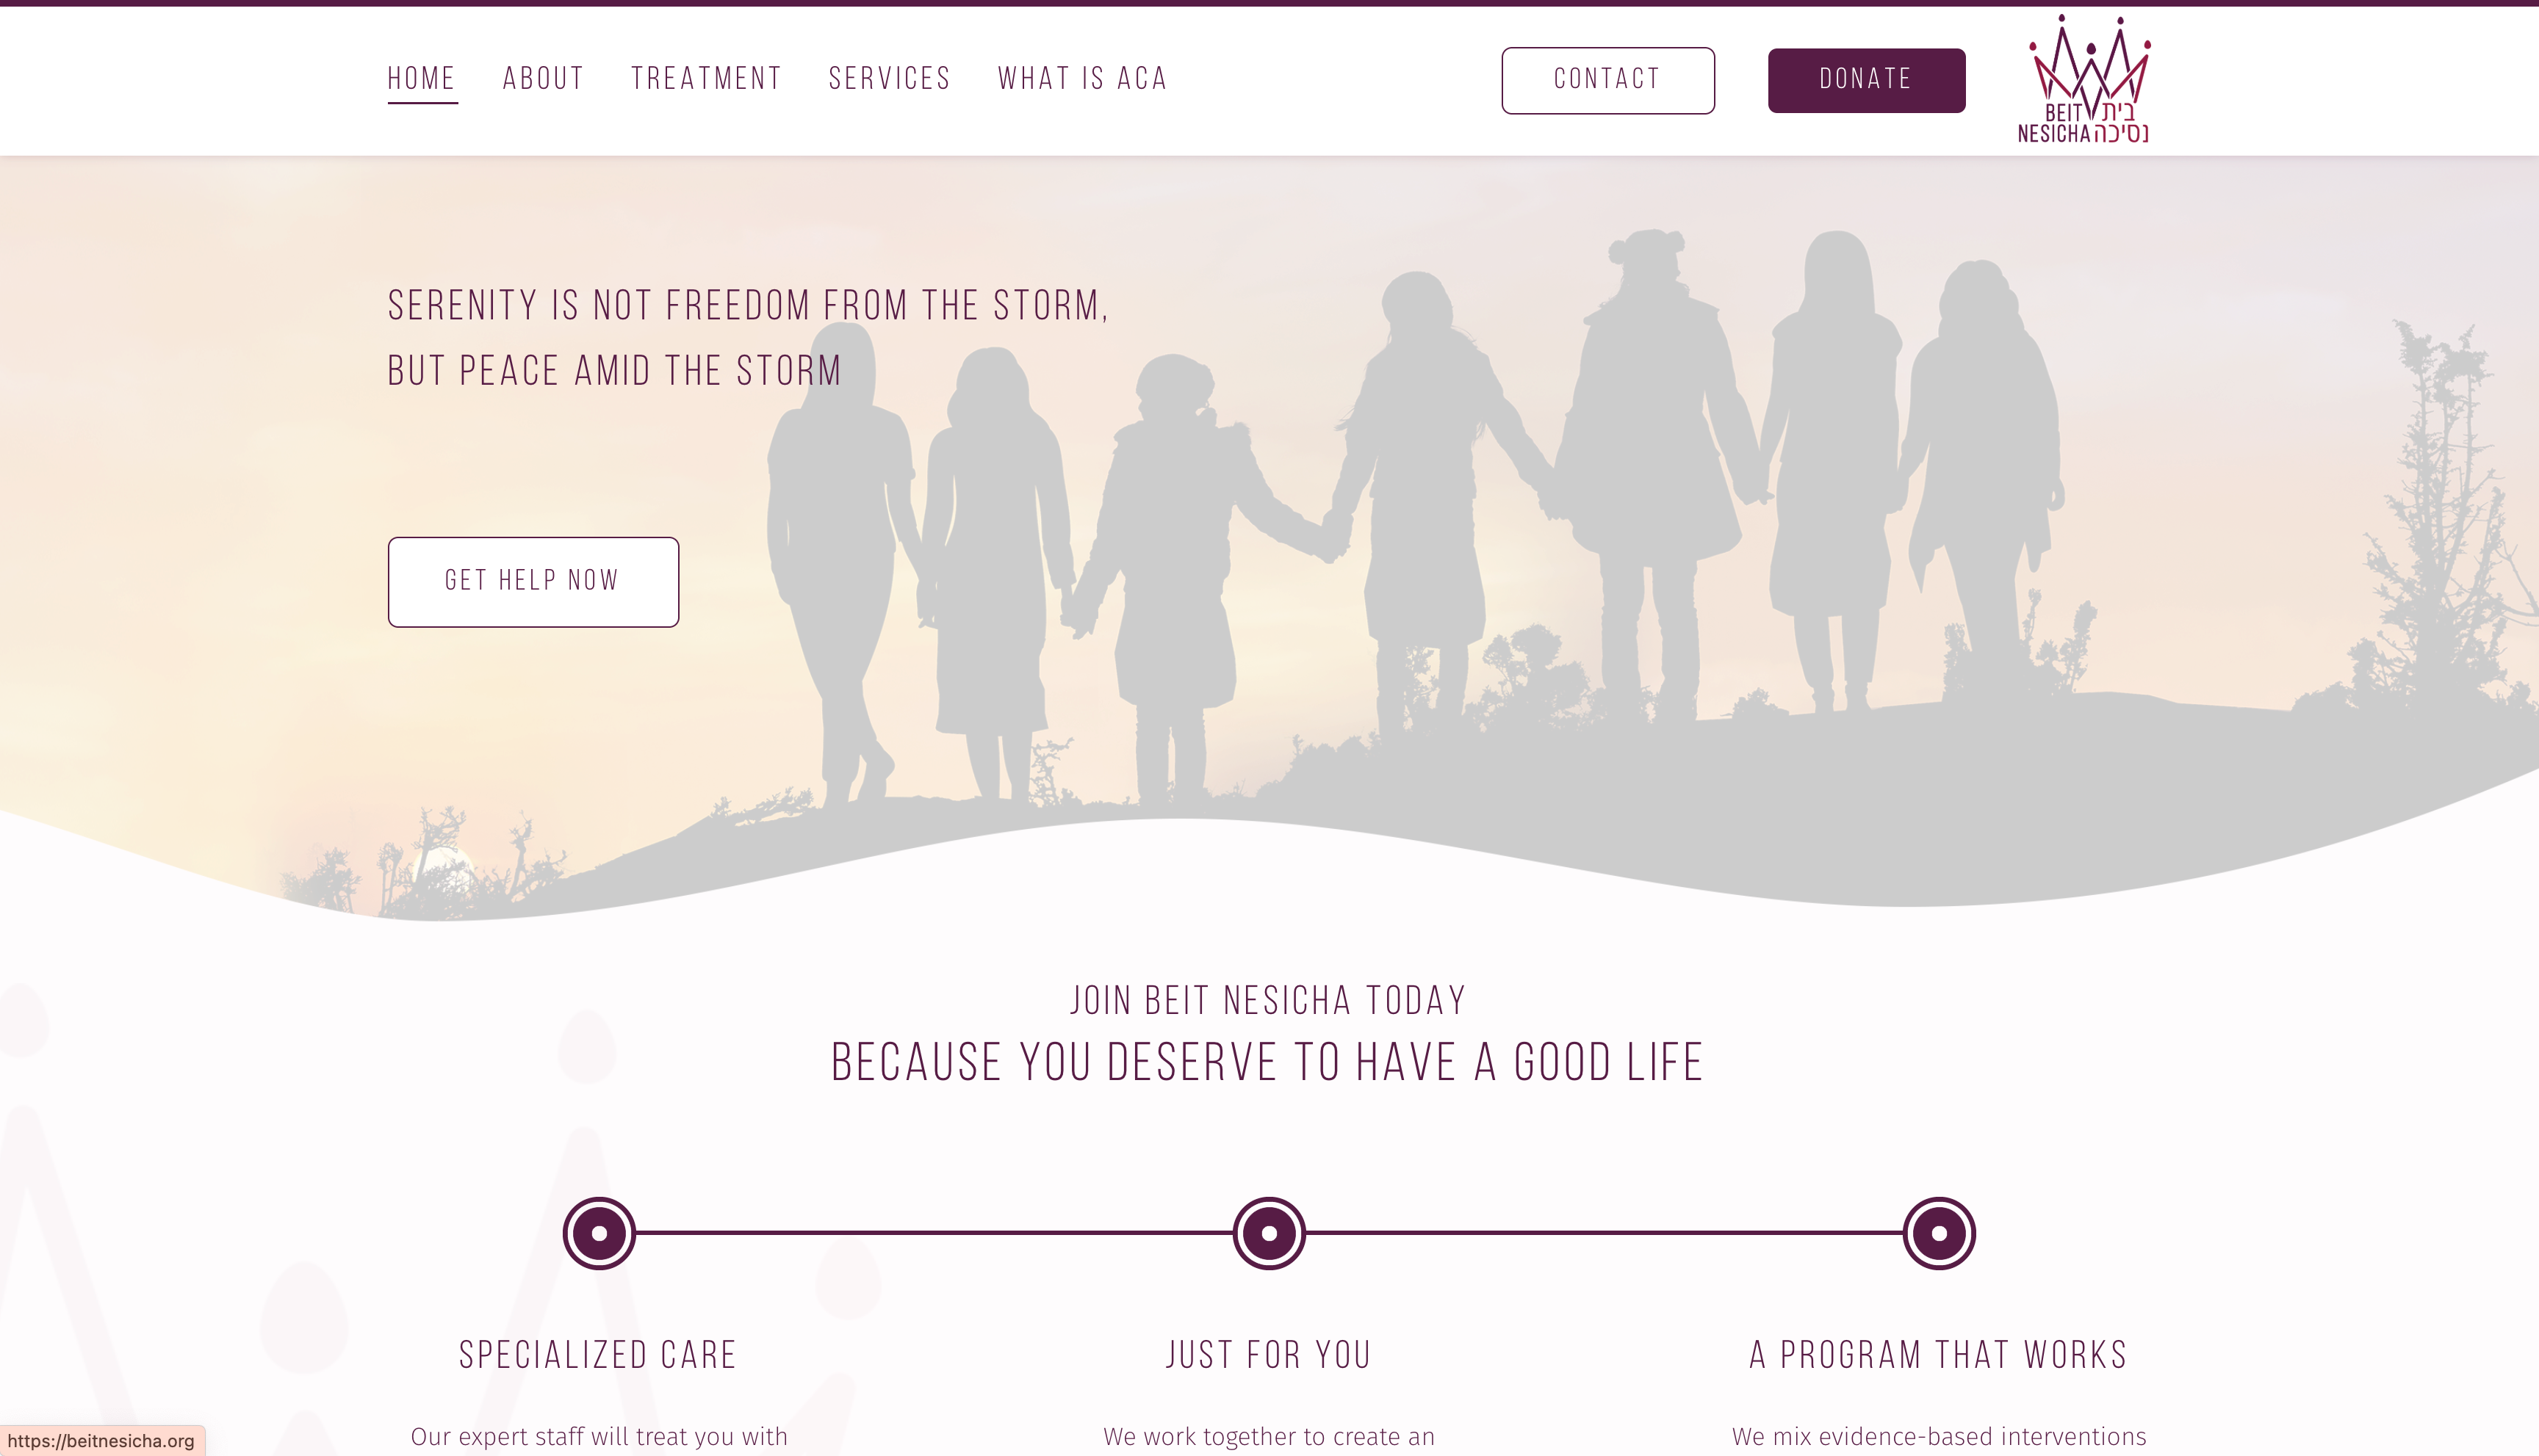Click the Donate button
The height and width of the screenshot is (1456, 2539).
point(1866,80)
